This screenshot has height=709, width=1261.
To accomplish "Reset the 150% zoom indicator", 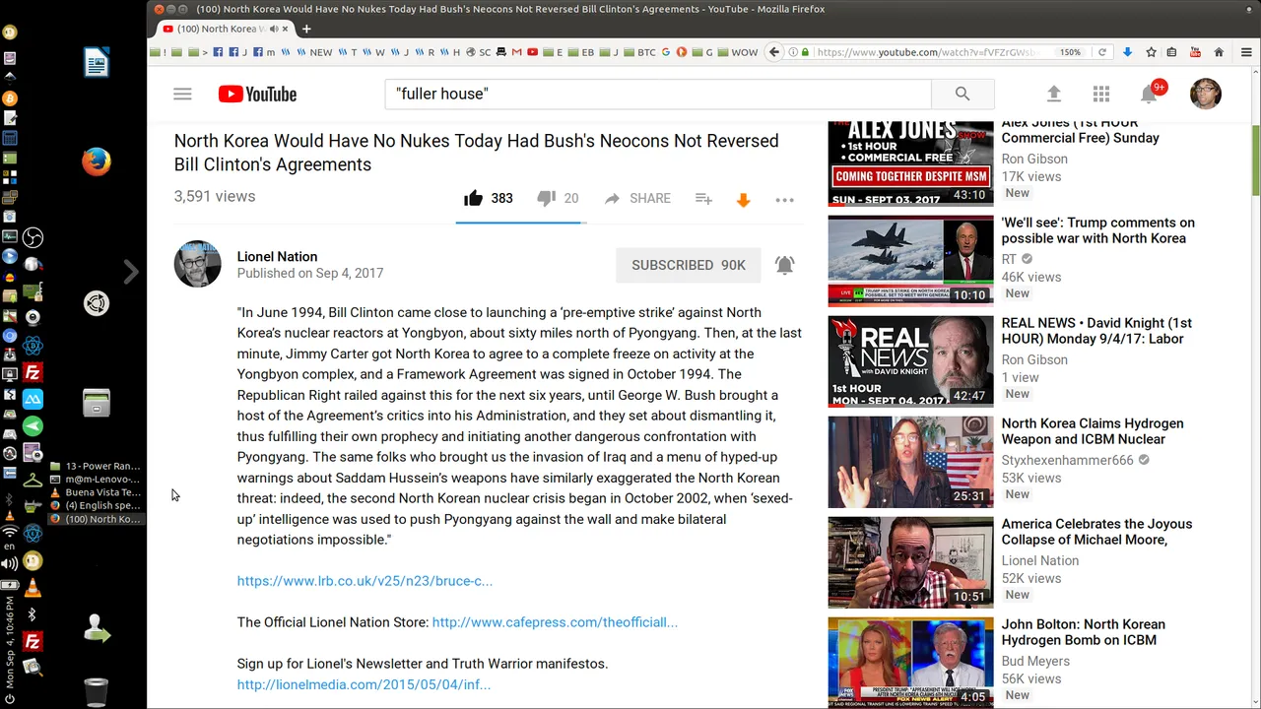I will (1070, 52).
